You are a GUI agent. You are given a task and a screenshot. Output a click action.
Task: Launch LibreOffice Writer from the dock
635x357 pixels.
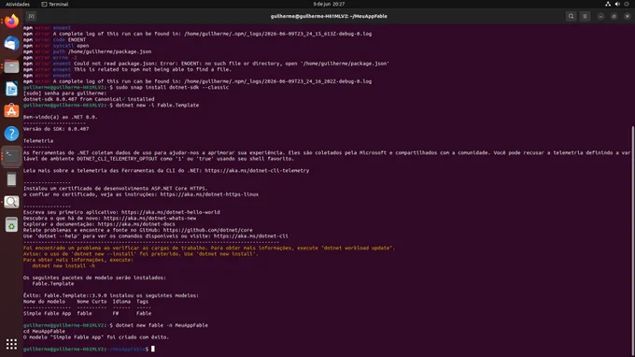(11, 89)
